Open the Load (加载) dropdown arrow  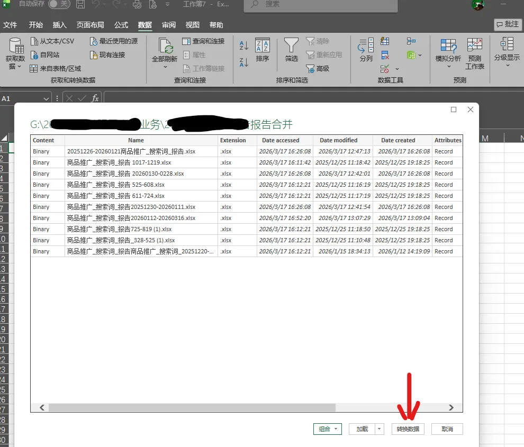point(380,429)
